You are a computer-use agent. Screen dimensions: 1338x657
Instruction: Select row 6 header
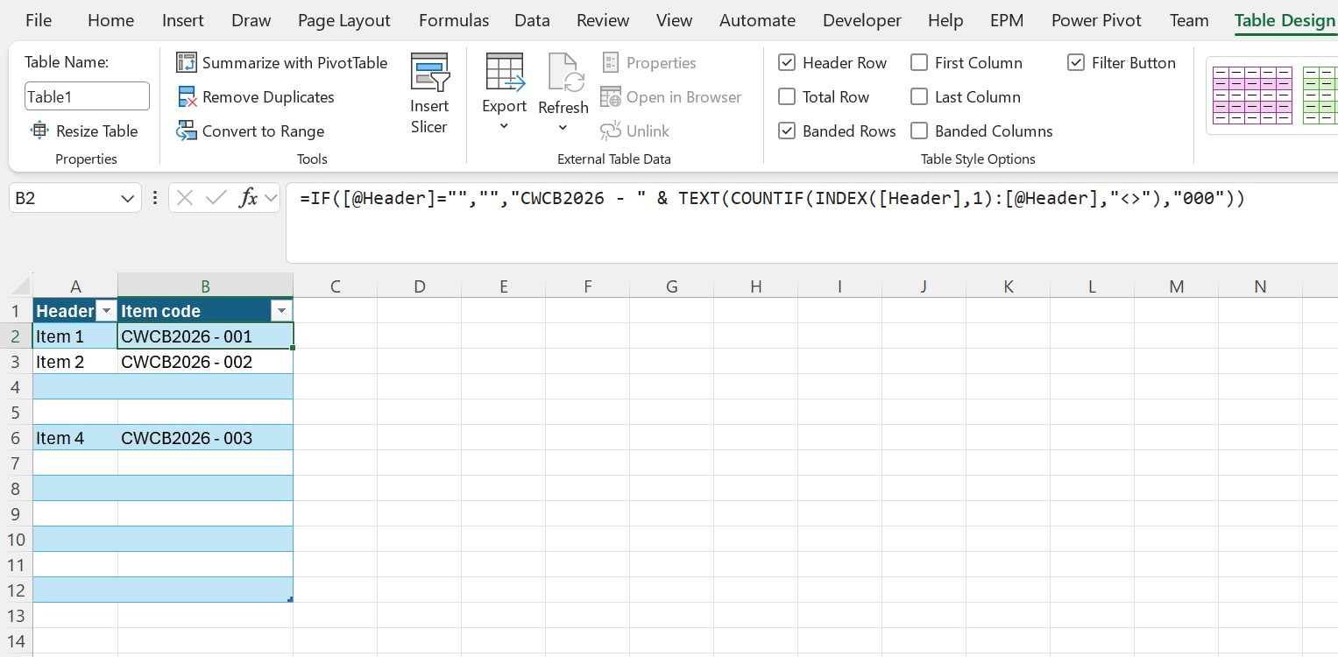click(x=16, y=438)
